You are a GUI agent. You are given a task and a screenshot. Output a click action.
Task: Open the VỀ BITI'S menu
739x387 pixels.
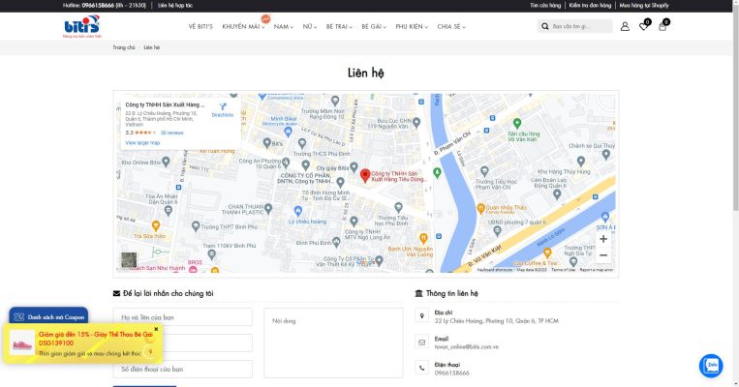[x=200, y=27]
